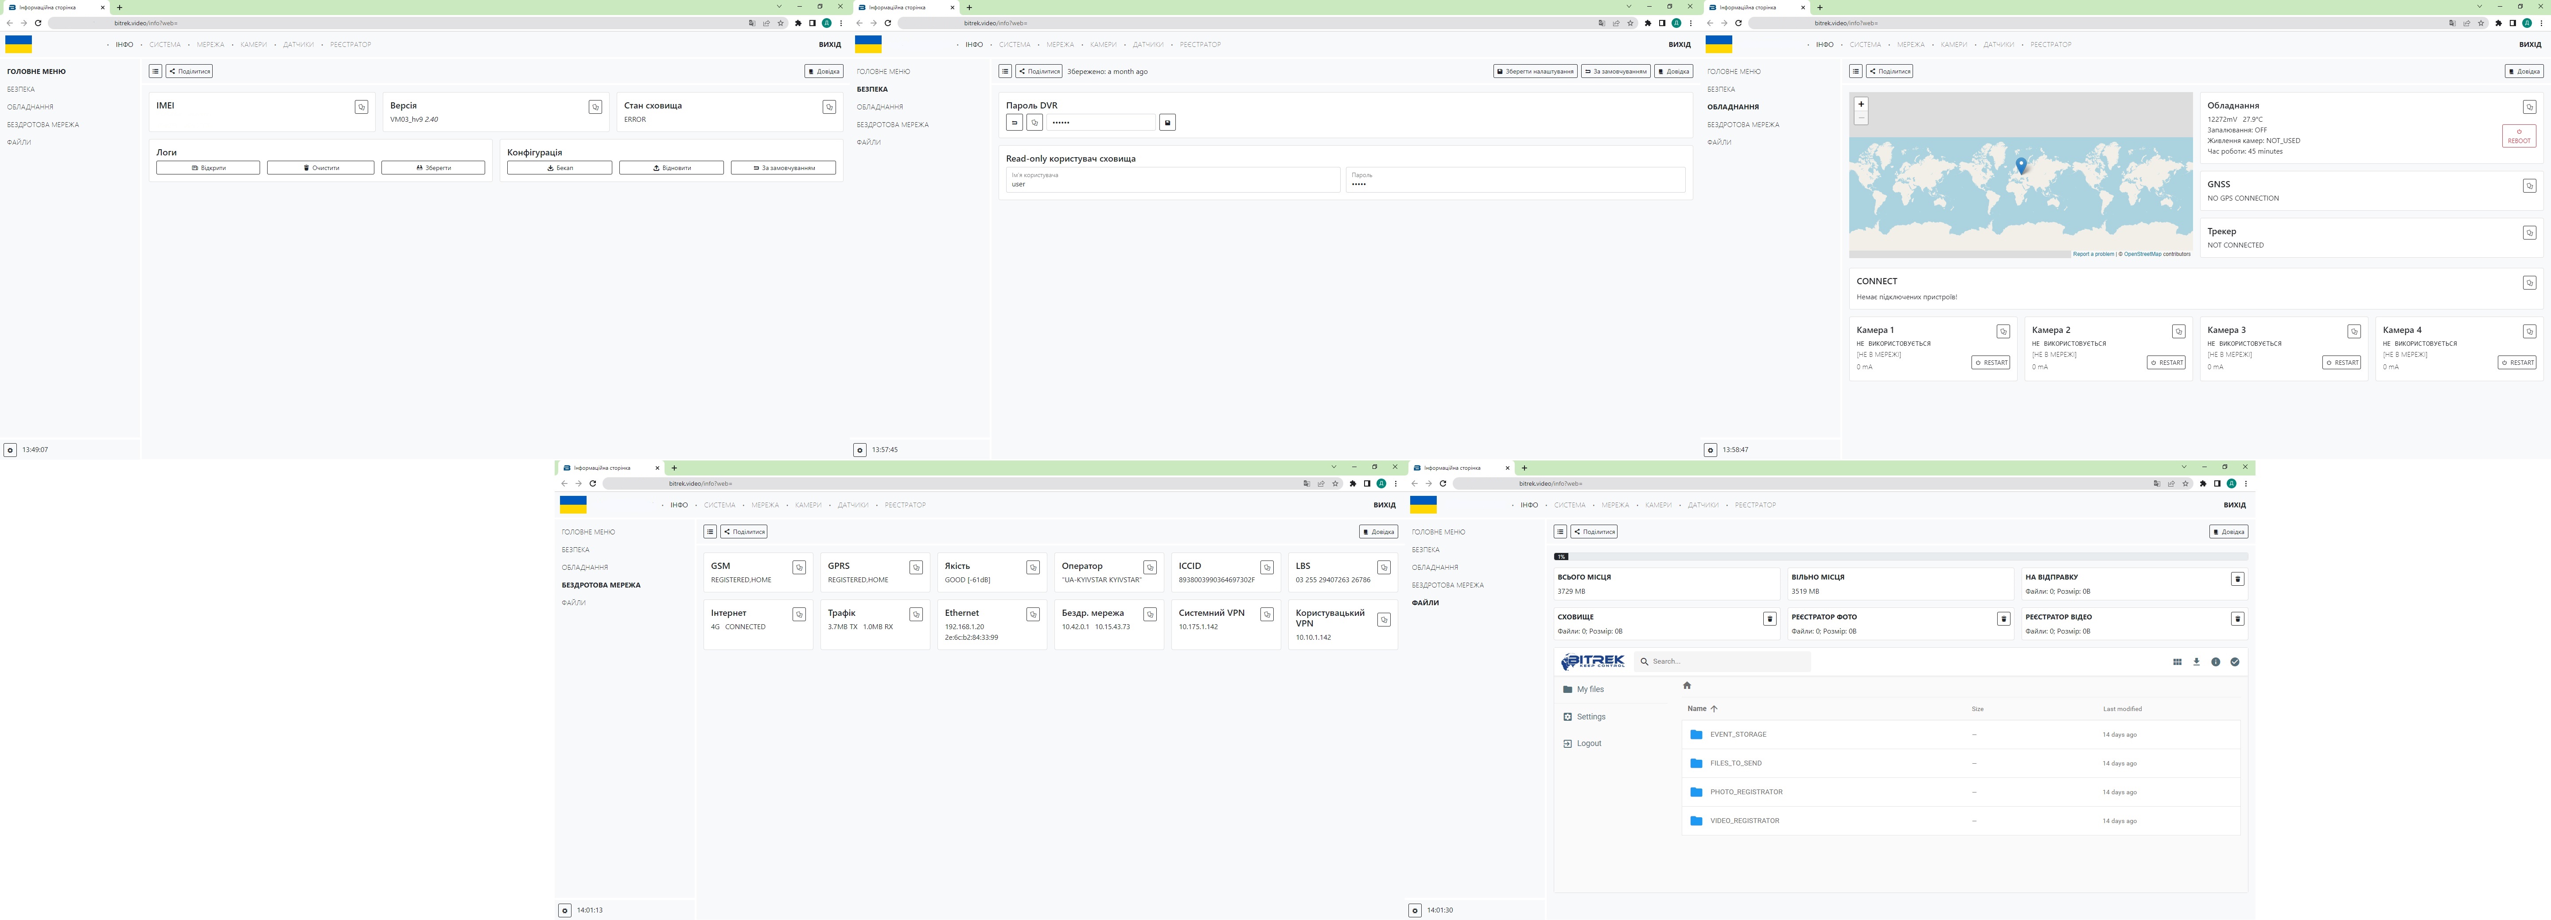Open the ДАТЧИКИ tab in Бездротова мережа window
This screenshot has height=920, width=2551.
coord(853,506)
